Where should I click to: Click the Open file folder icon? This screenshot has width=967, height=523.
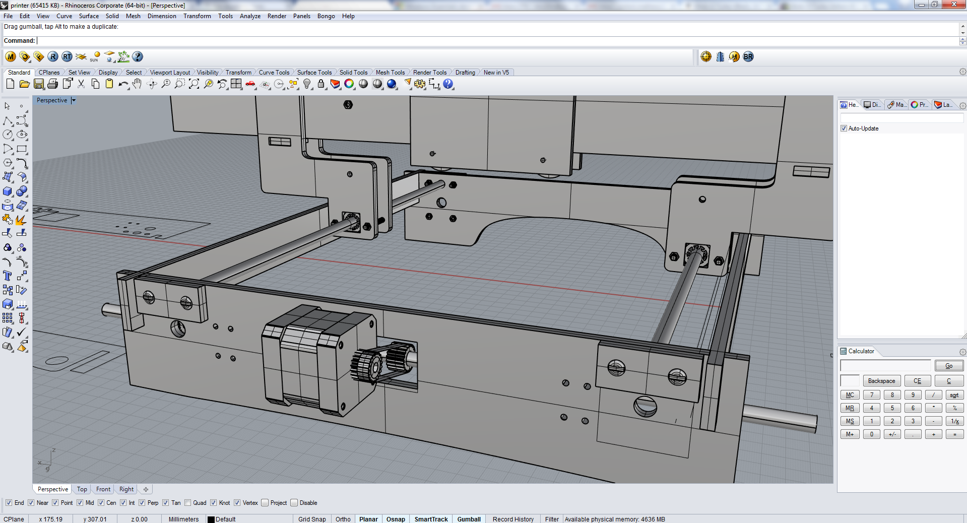[x=24, y=84]
